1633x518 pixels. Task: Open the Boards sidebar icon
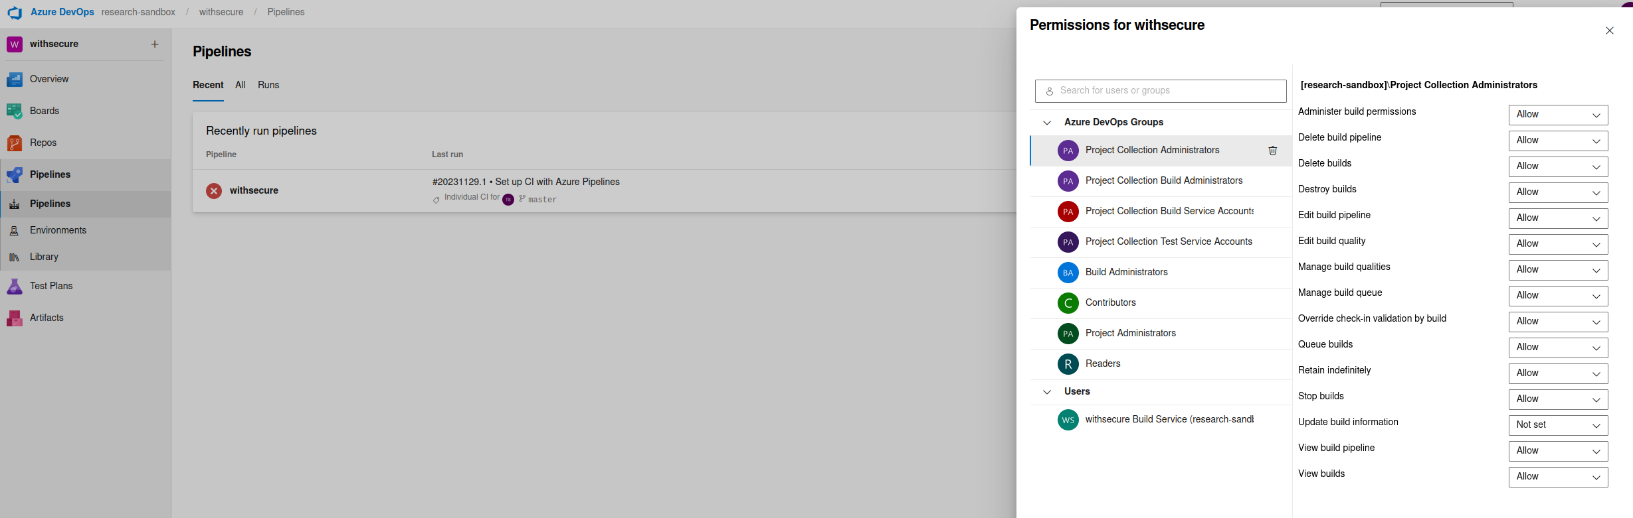15,111
